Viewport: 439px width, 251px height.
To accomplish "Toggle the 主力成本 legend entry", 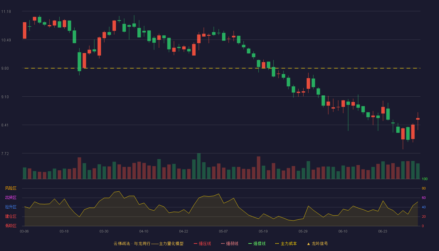I will (x=286, y=243).
